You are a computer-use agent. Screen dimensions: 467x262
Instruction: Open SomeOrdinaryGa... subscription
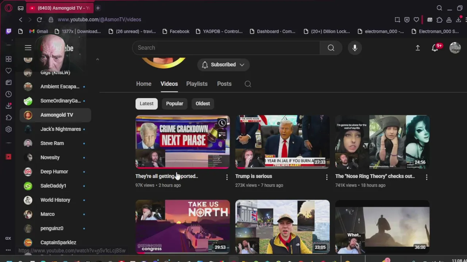[55, 101]
